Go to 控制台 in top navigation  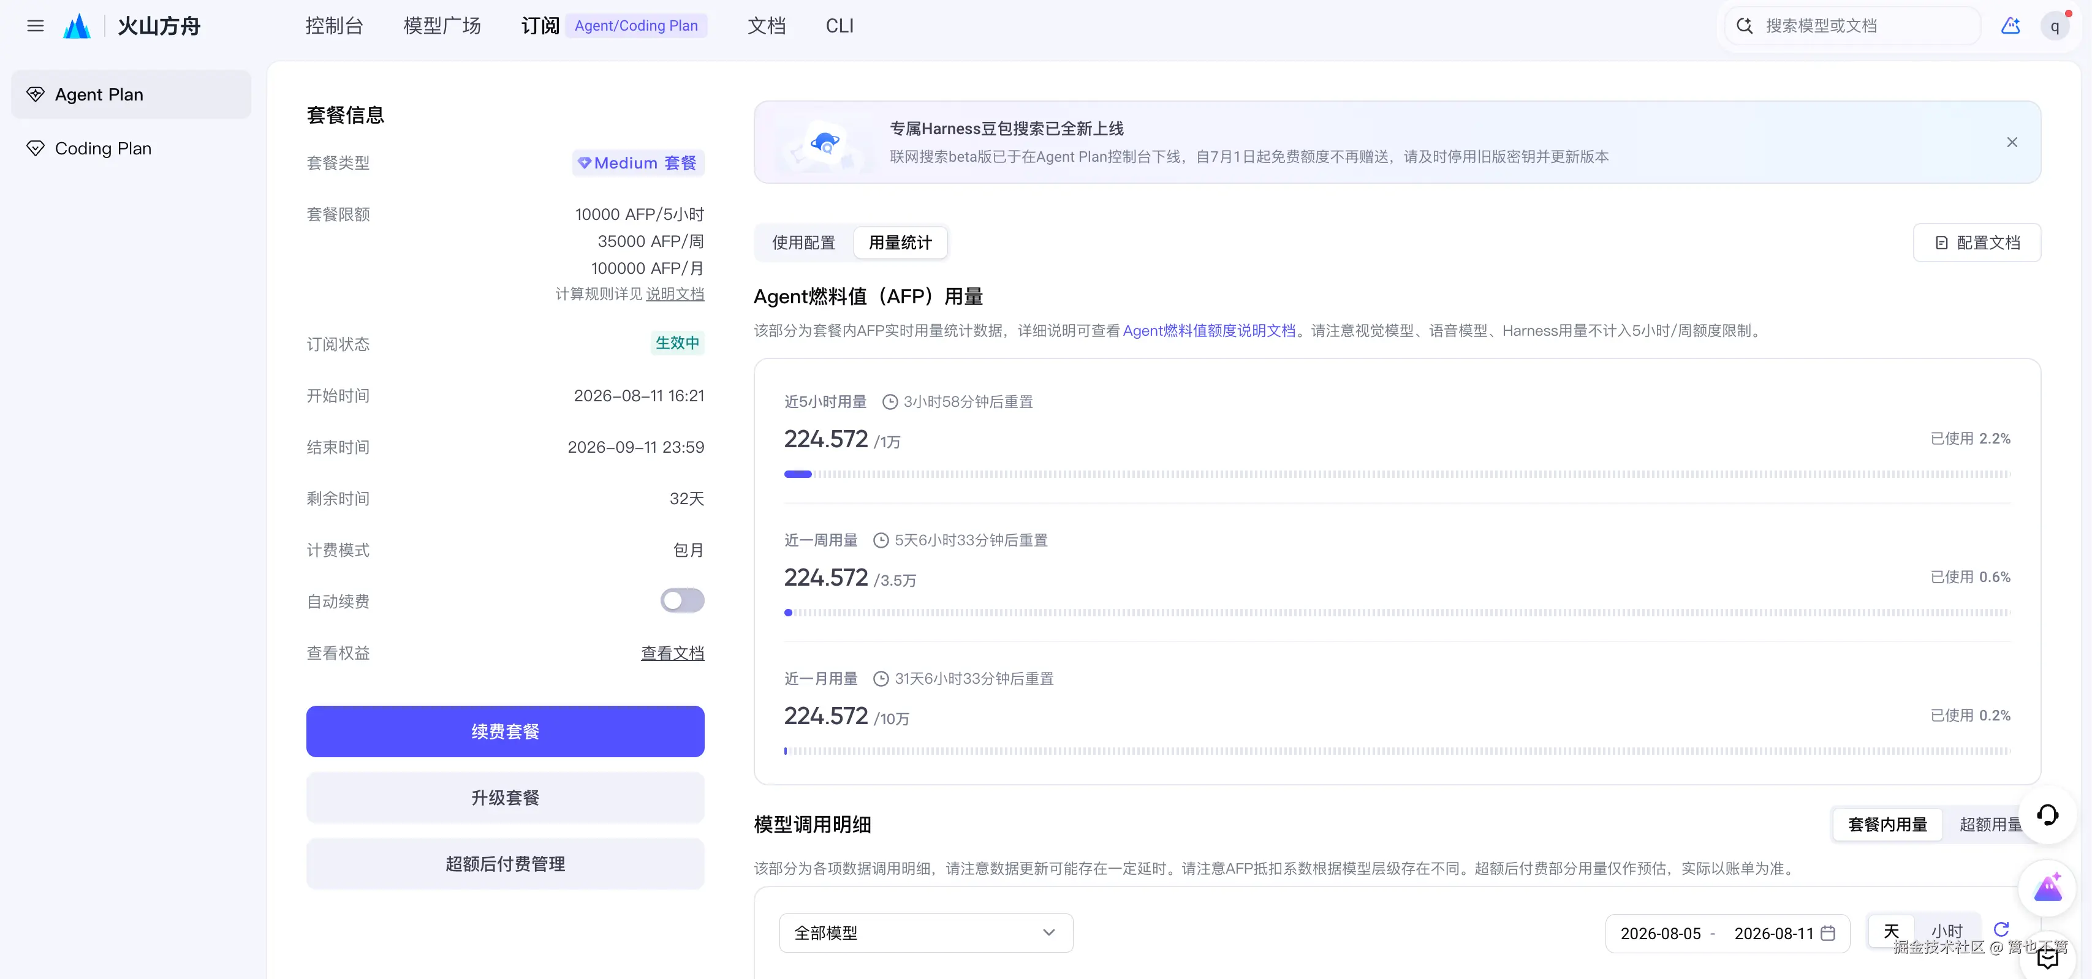[334, 26]
